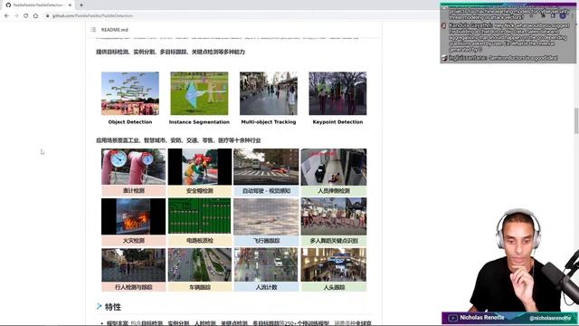
Task: Open the pressure gauge detection image
Action: pos(133,167)
